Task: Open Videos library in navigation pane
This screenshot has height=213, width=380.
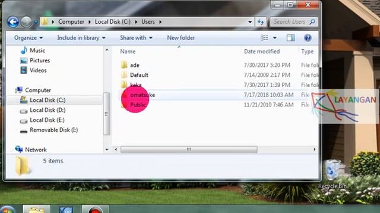Action: tap(38, 70)
